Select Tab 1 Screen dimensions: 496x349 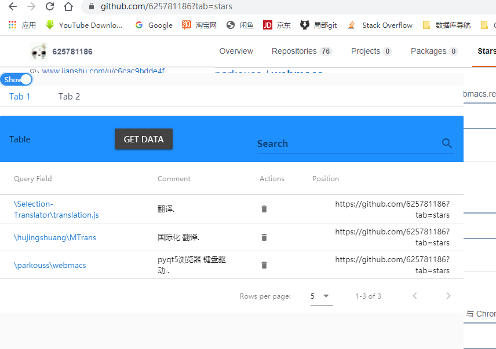20,97
